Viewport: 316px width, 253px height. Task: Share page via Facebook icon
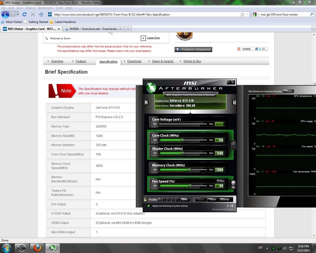(256, 49)
